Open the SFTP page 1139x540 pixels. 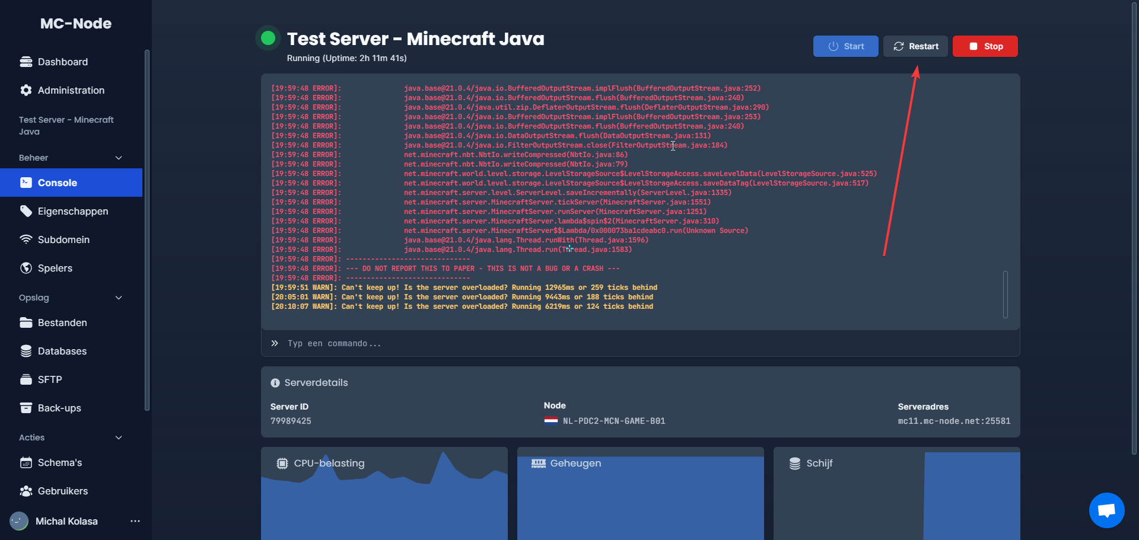tap(71, 379)
